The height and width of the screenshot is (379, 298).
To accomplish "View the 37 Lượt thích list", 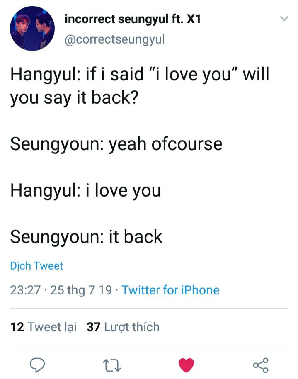I will 123,327.
